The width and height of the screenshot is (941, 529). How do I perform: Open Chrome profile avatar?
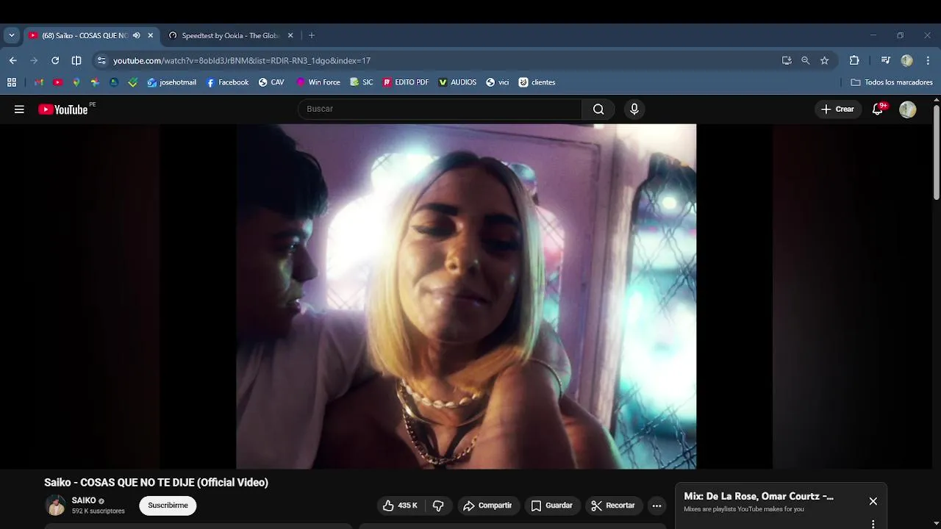(x=907, y=60)
